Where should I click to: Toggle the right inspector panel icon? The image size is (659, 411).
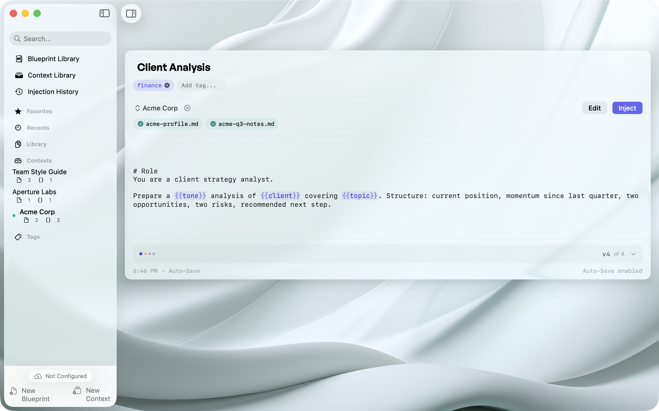coord(131,14)
